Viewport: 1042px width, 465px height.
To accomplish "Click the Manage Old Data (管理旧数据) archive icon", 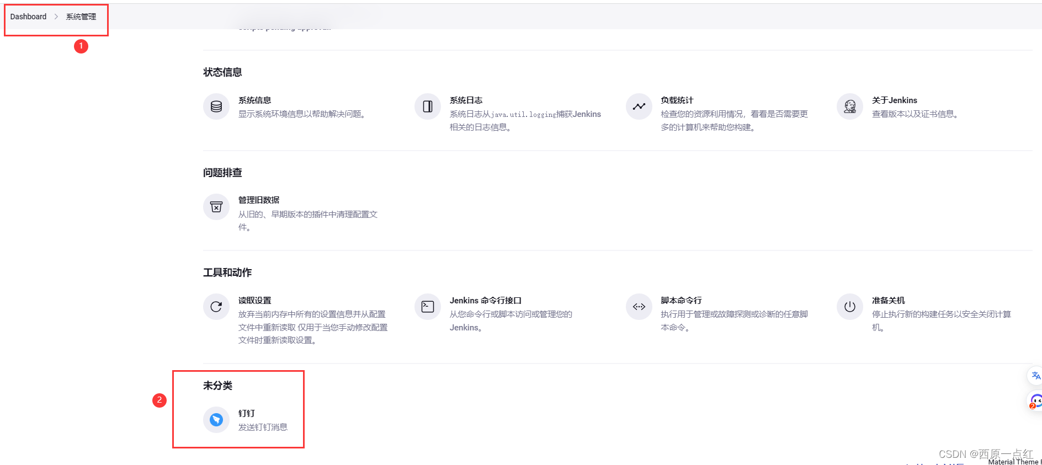I will click(x=216, y=207).
